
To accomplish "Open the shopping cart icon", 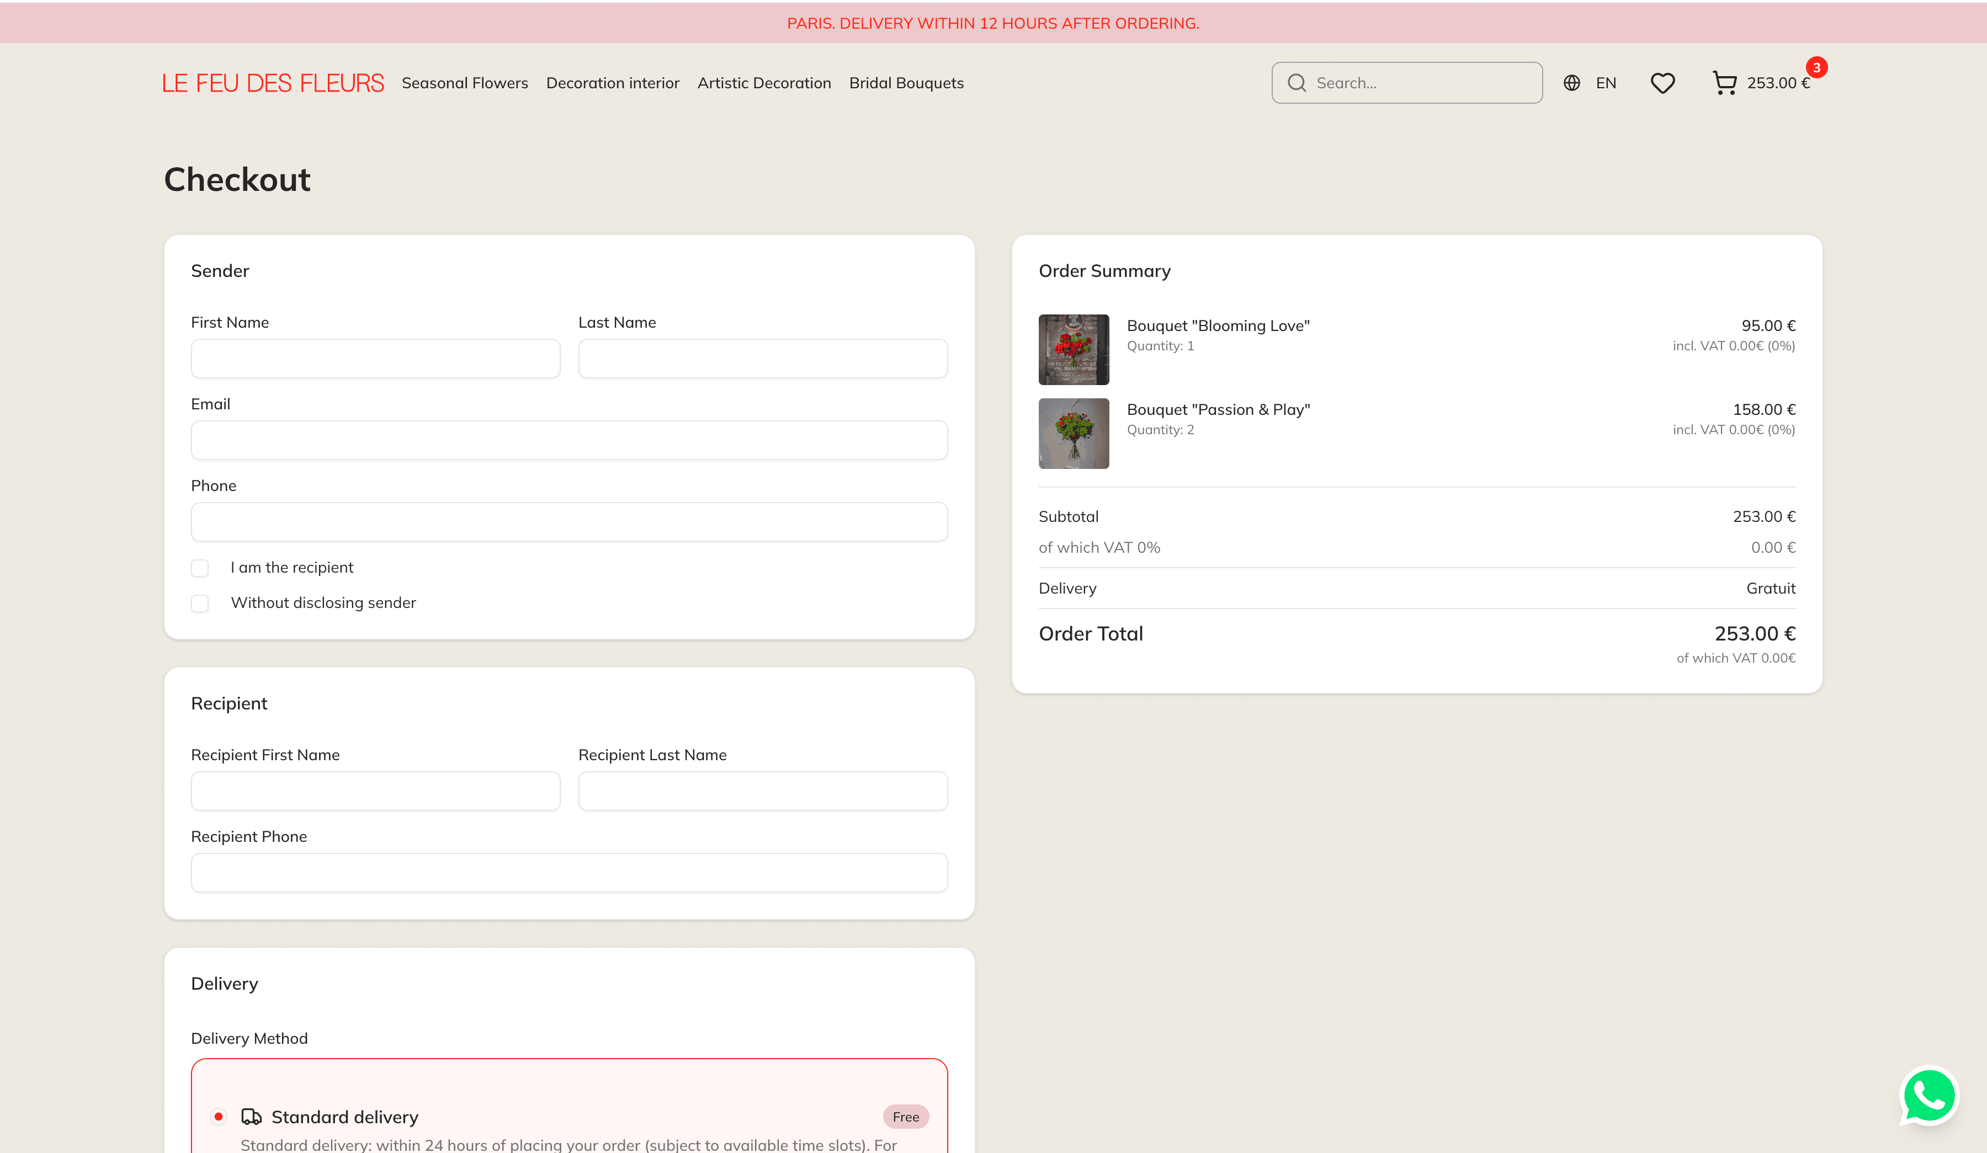I will pyautogui.click(x=1724, y=83).
